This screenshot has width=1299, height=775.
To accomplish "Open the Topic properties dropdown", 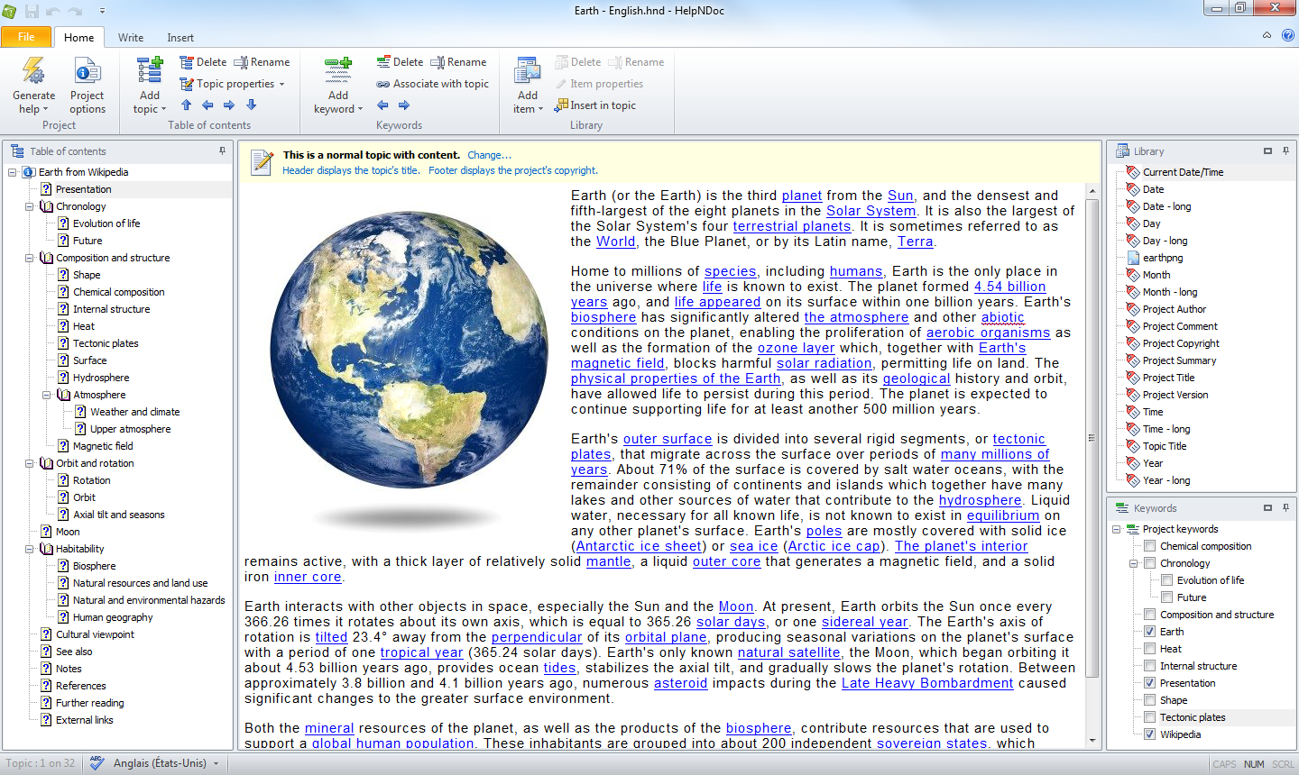I will (233, 84).
